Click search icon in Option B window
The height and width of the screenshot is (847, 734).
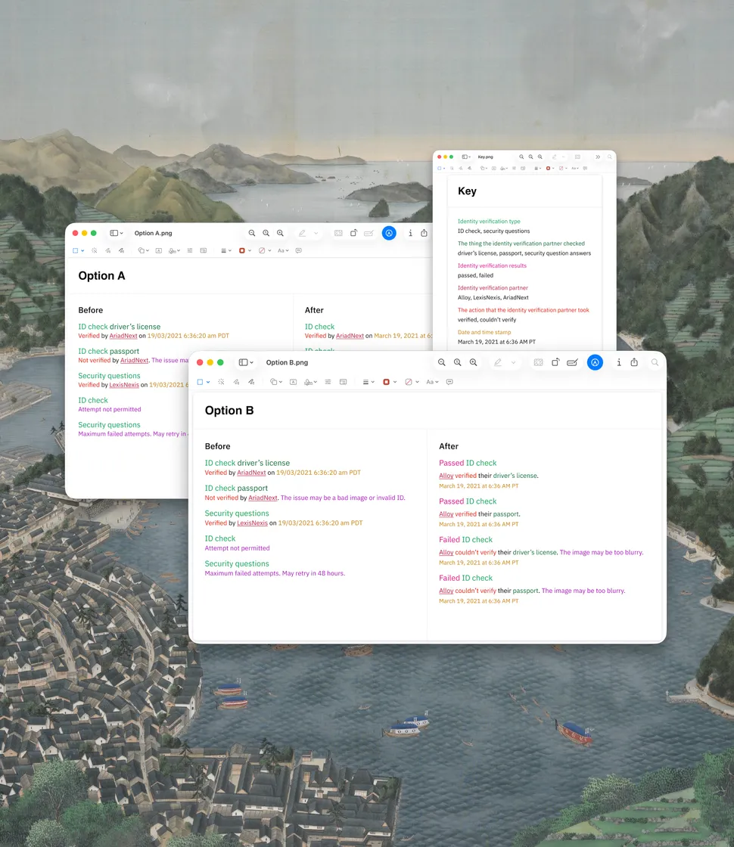pos(655,362)
